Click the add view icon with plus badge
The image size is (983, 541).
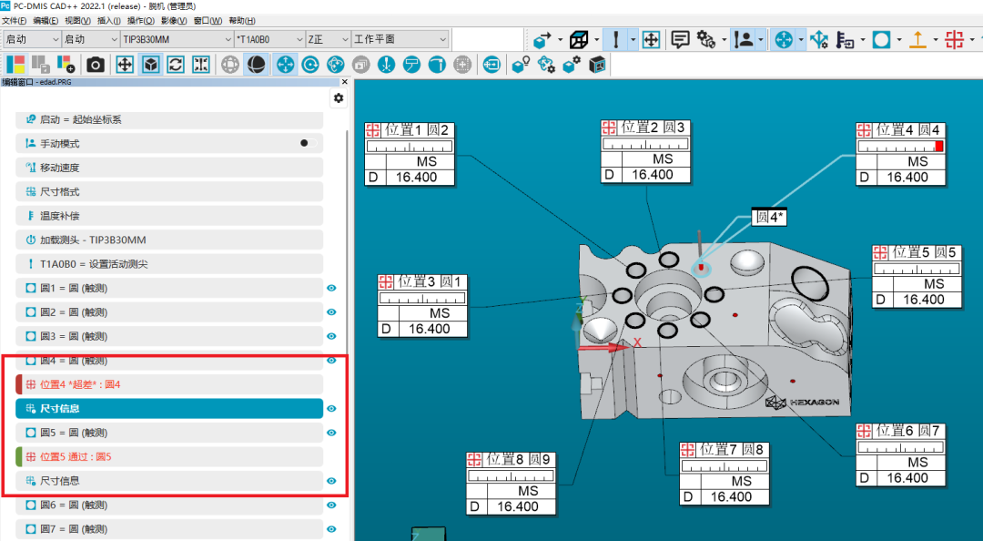(x=66, y=64)
